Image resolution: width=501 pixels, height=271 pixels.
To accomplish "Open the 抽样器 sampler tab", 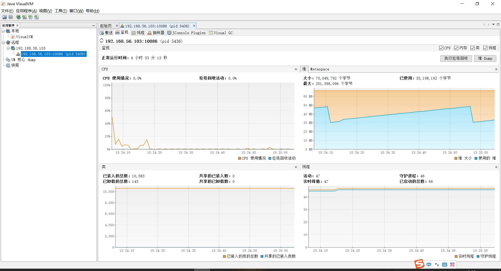I will [156, 33].
